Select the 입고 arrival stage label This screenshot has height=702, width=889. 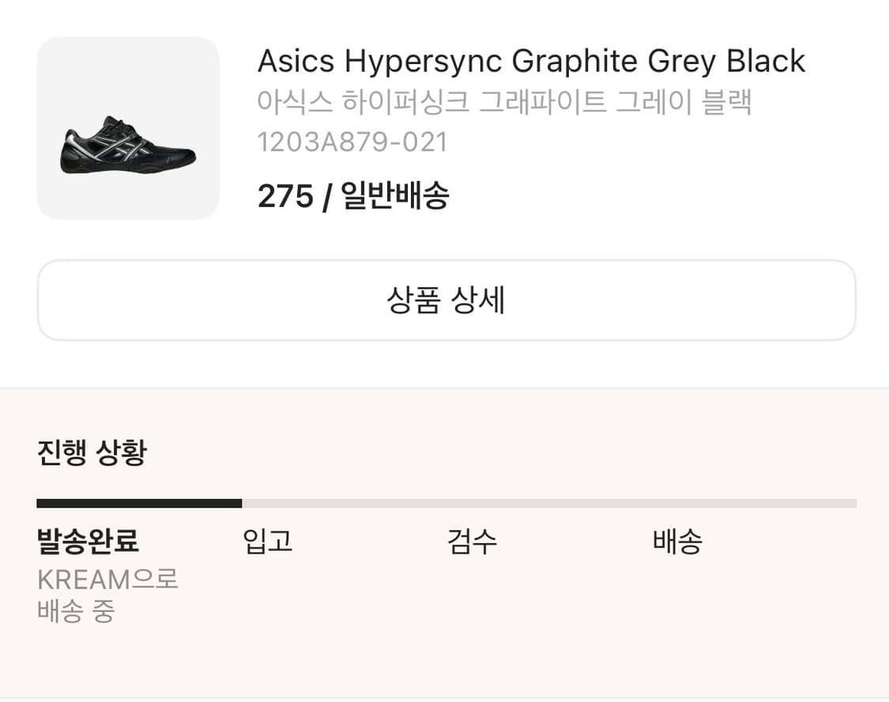click(266, 541)
